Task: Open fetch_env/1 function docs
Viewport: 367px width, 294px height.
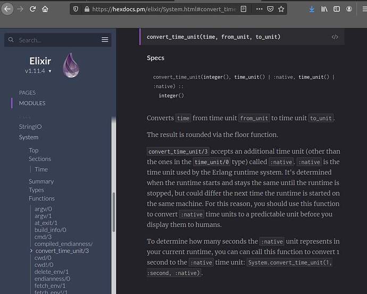Action: (50, 286)
